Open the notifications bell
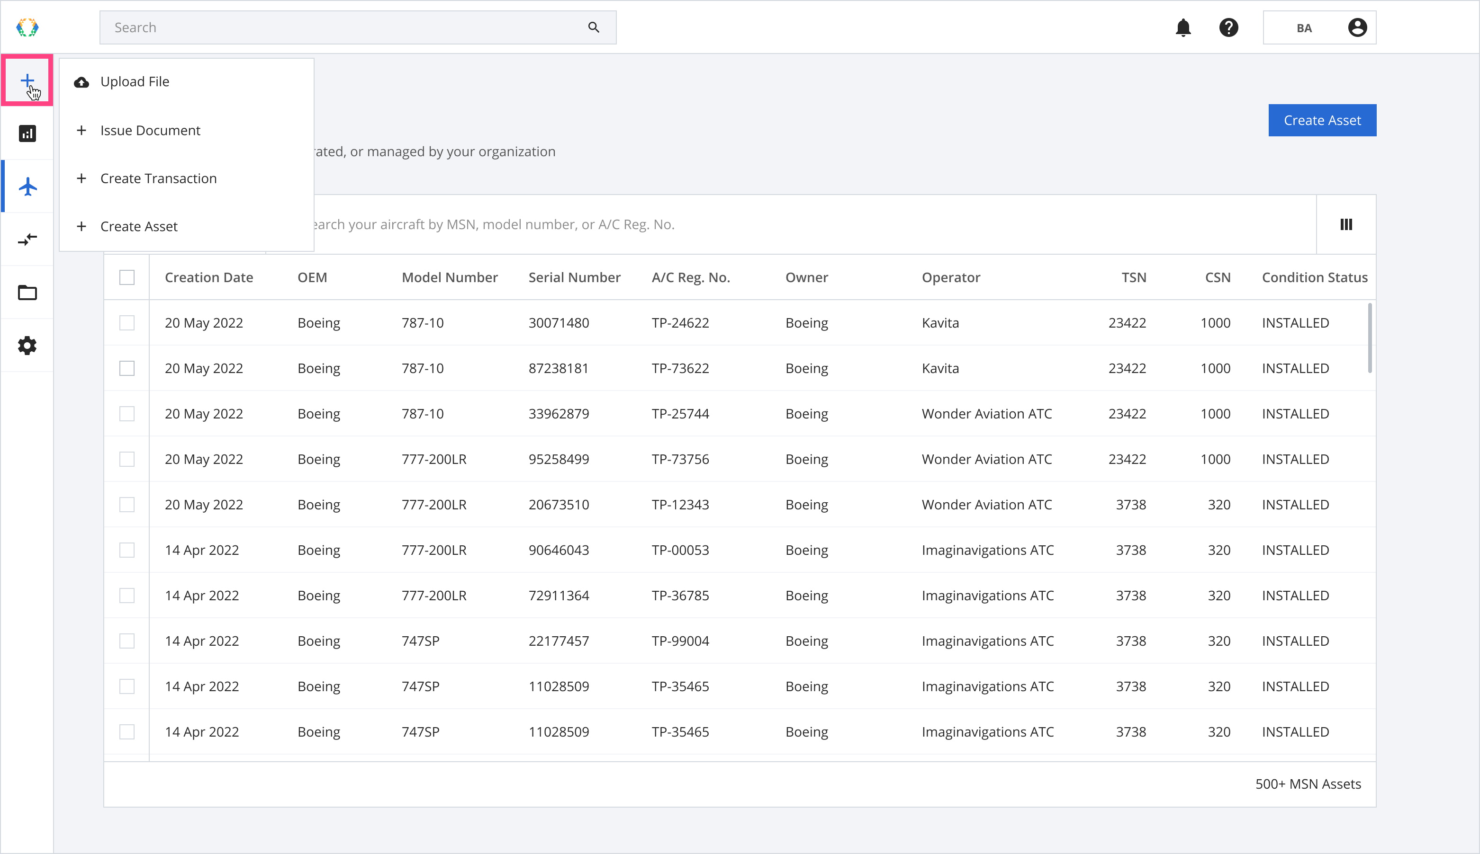Viewport: 1480px width, 854px height. pyautogui.click(x=1183, y=27)
